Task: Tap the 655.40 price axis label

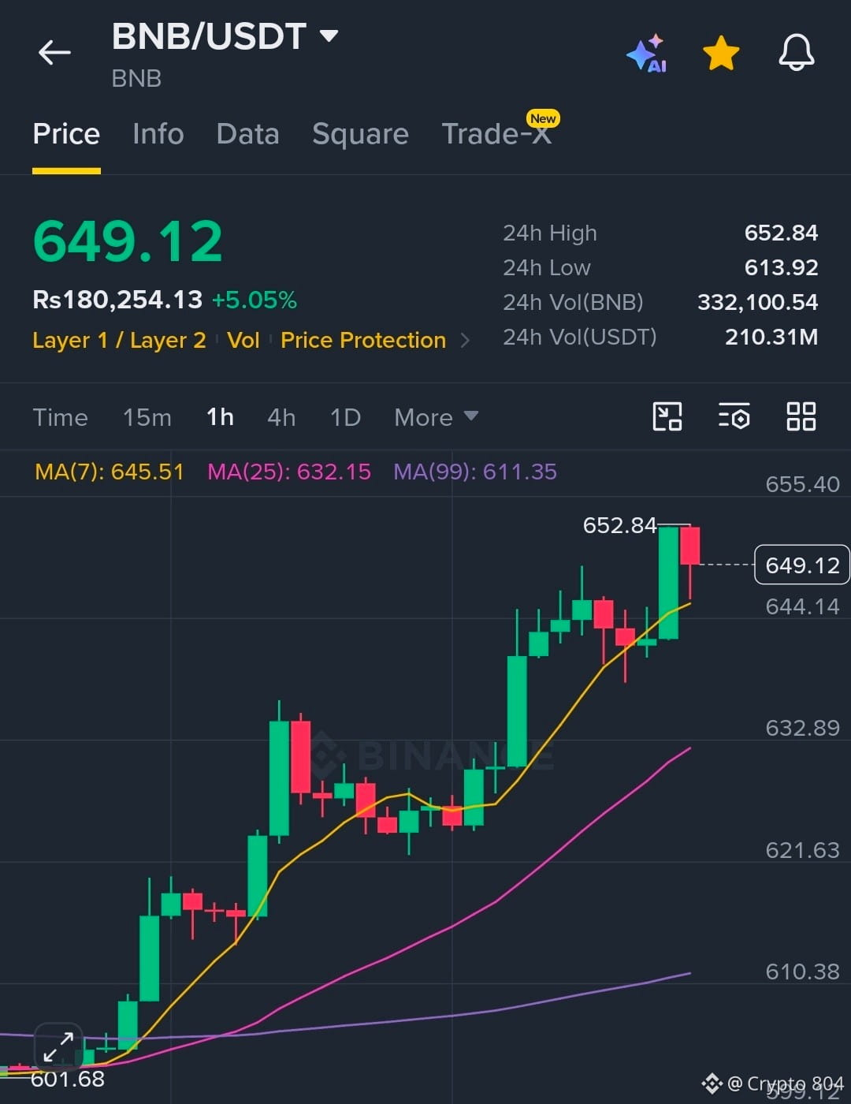Action: click(x=803, y=484)
